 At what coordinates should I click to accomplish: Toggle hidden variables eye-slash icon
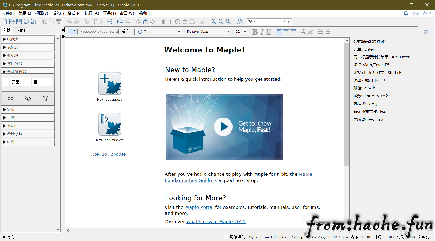[x=28, y=99]
